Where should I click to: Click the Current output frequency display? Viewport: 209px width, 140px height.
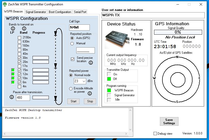coord(126,60)
